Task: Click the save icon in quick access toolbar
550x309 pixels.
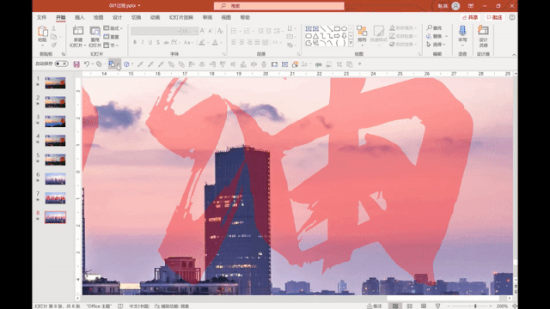Action: [x=76, y=64]
